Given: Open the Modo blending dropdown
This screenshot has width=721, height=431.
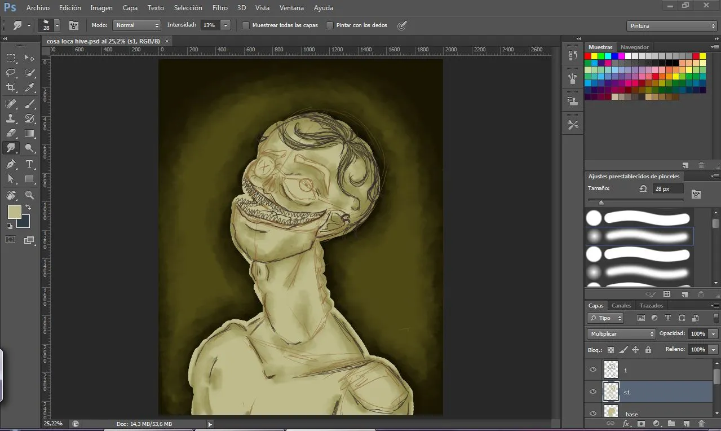Looking at the screenshot, I should [137, 25].
